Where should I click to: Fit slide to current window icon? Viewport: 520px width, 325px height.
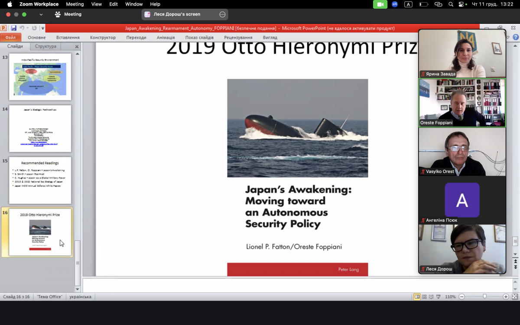(x=514, y=297)
